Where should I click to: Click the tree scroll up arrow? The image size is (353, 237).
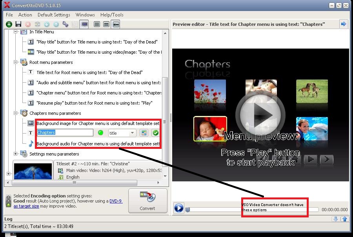coord(165,33)
